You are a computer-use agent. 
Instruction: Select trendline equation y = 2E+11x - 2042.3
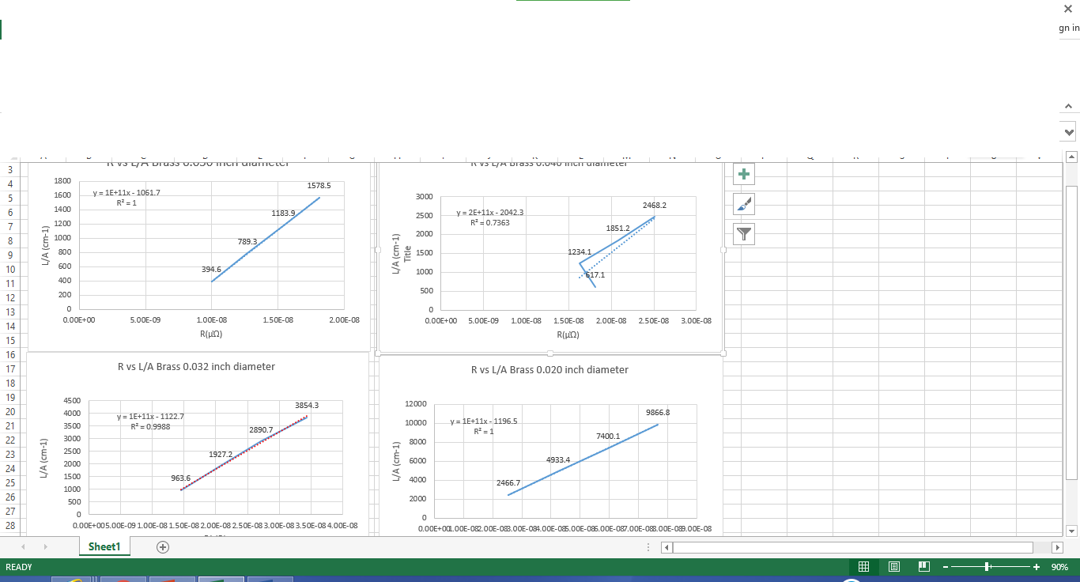(x=491, y=213)
